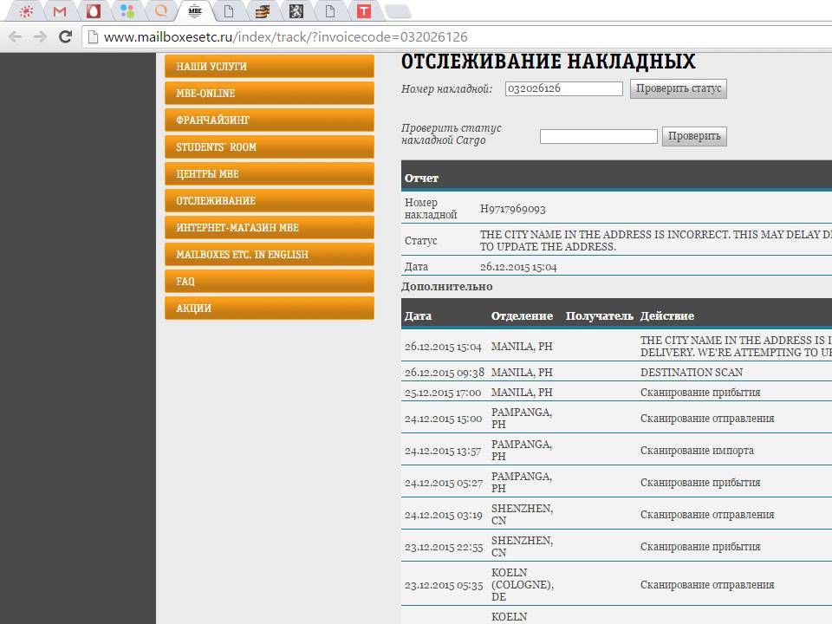Open the tab with colorful dots icon
832x624 pixels.
point(127,11)
